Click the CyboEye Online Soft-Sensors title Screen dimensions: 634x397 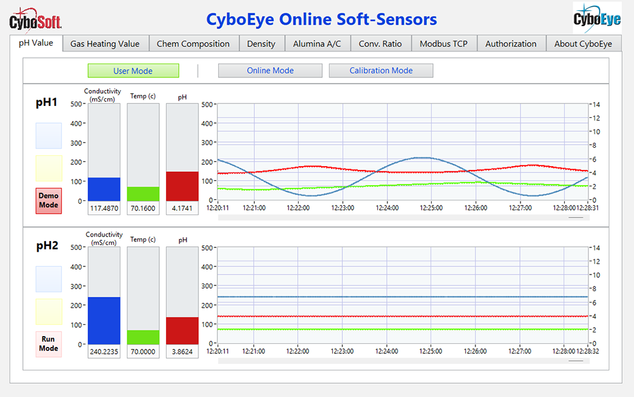tap(321, 20)
